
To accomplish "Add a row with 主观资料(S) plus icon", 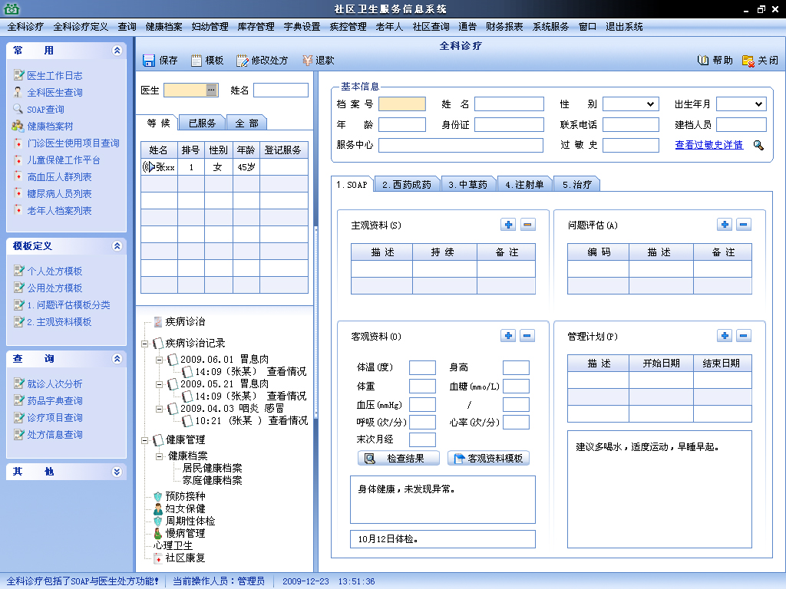I will point(508,225).
